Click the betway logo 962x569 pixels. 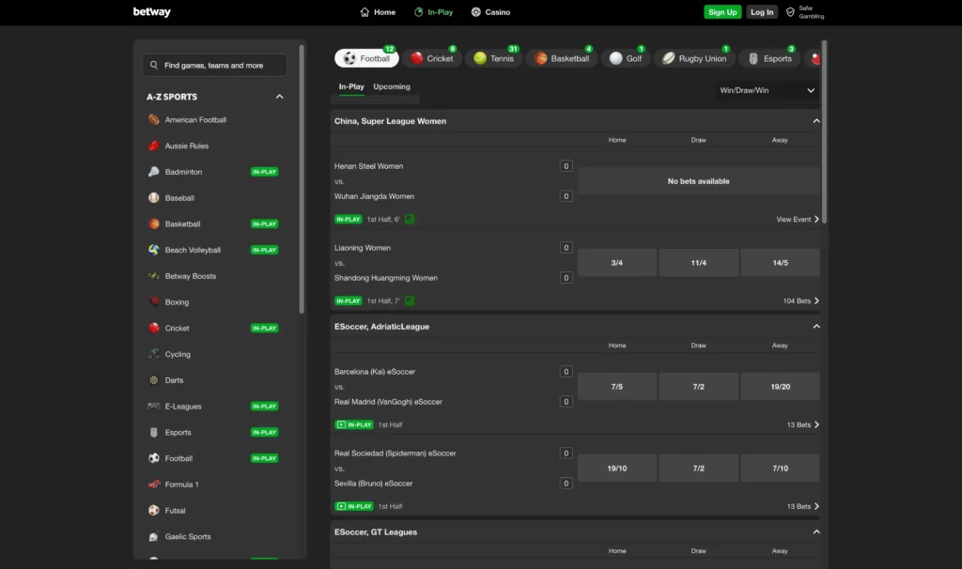pyautogui.click(x=152, y=12)
